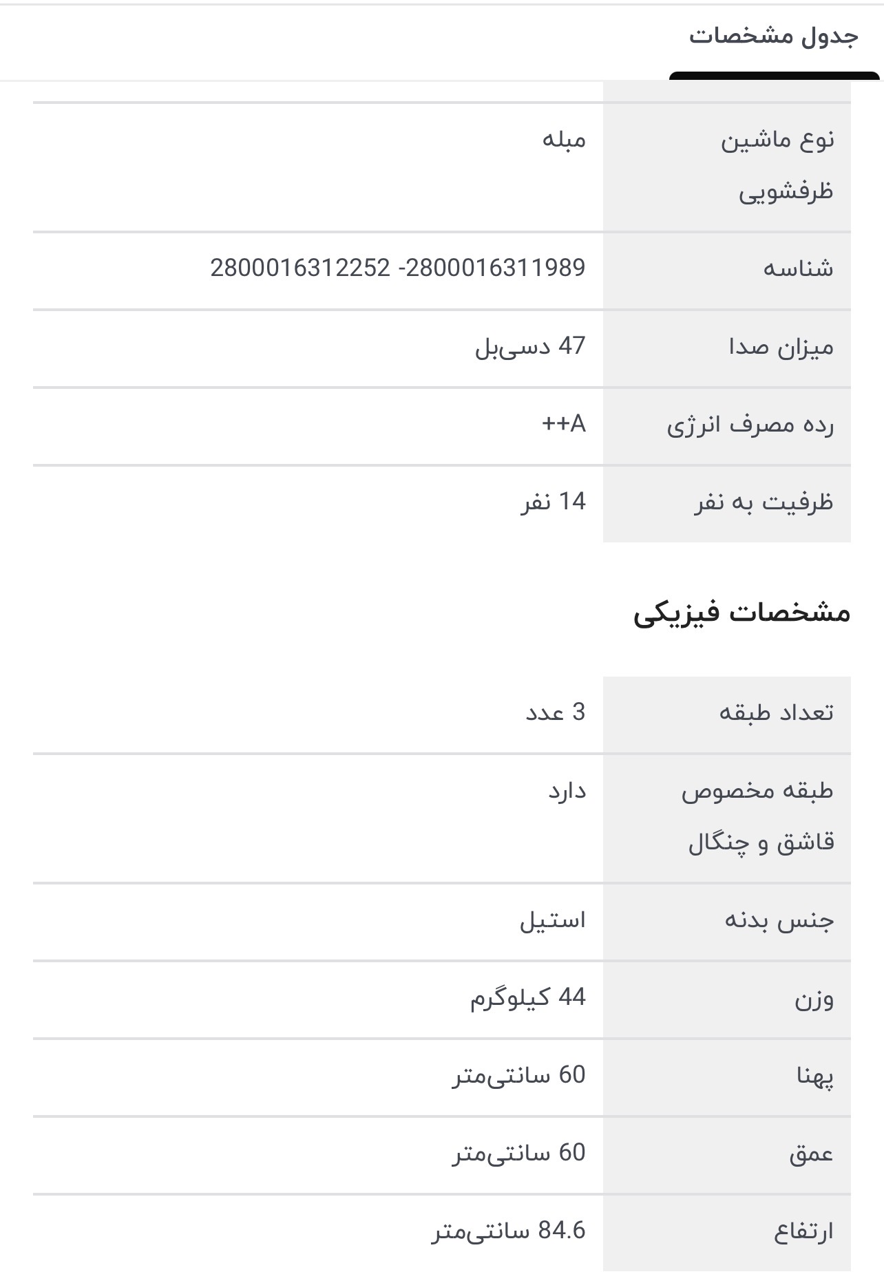Click the میزان صدا label

click(781, 347)
